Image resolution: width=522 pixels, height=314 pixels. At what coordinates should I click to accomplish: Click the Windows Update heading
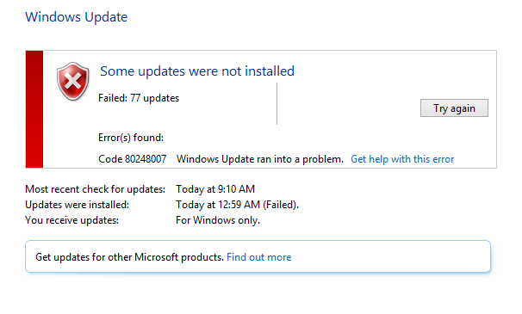(77, 17)
